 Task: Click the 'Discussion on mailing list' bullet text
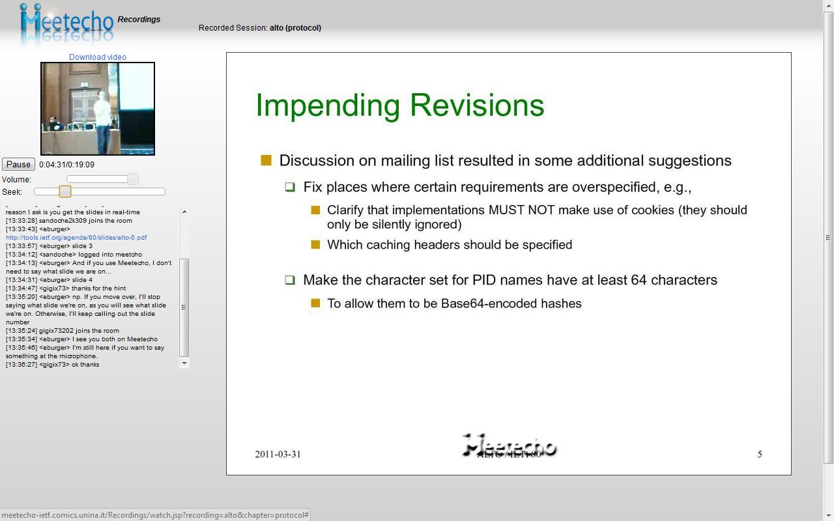pos(506,161)
